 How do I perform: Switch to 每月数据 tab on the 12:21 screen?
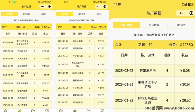(82, 14)
